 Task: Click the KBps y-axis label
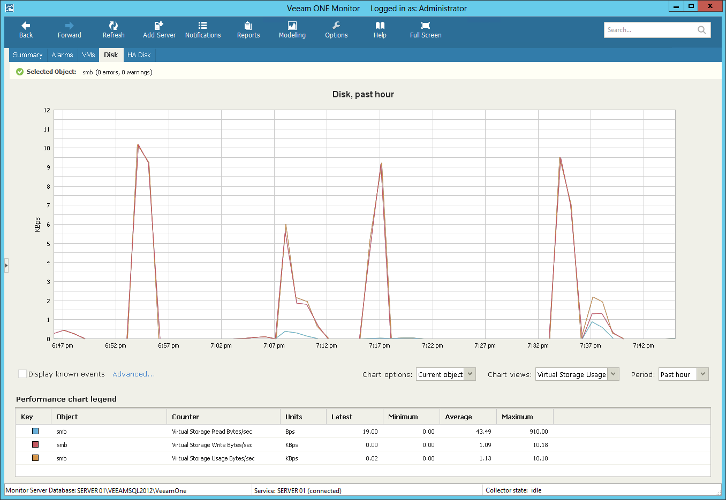37,225
